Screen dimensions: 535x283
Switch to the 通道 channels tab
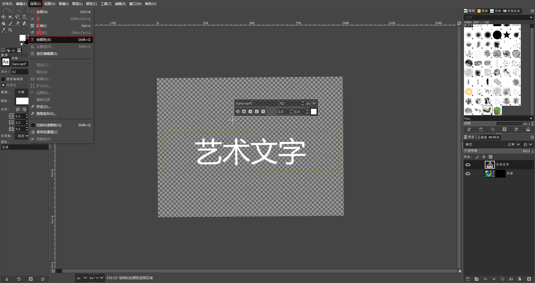481,137
